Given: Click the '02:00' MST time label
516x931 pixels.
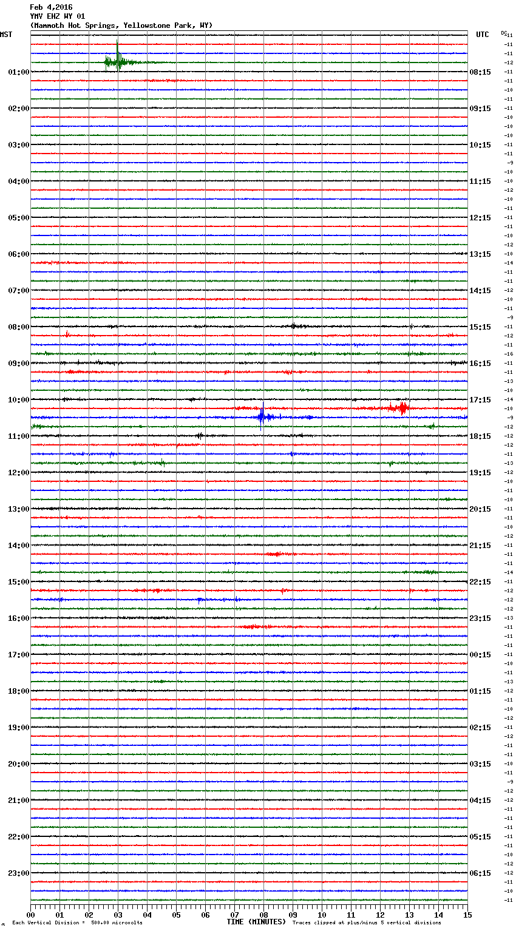Looking at the screenshot, I should 19,109.
